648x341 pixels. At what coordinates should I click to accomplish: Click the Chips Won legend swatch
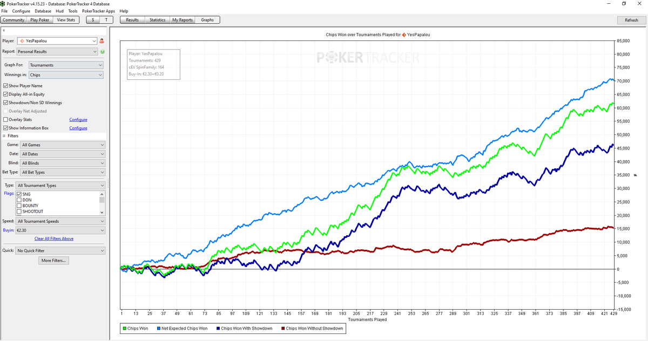[124, 328]
